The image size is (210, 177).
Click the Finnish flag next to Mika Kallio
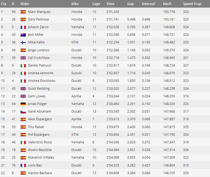23,43
